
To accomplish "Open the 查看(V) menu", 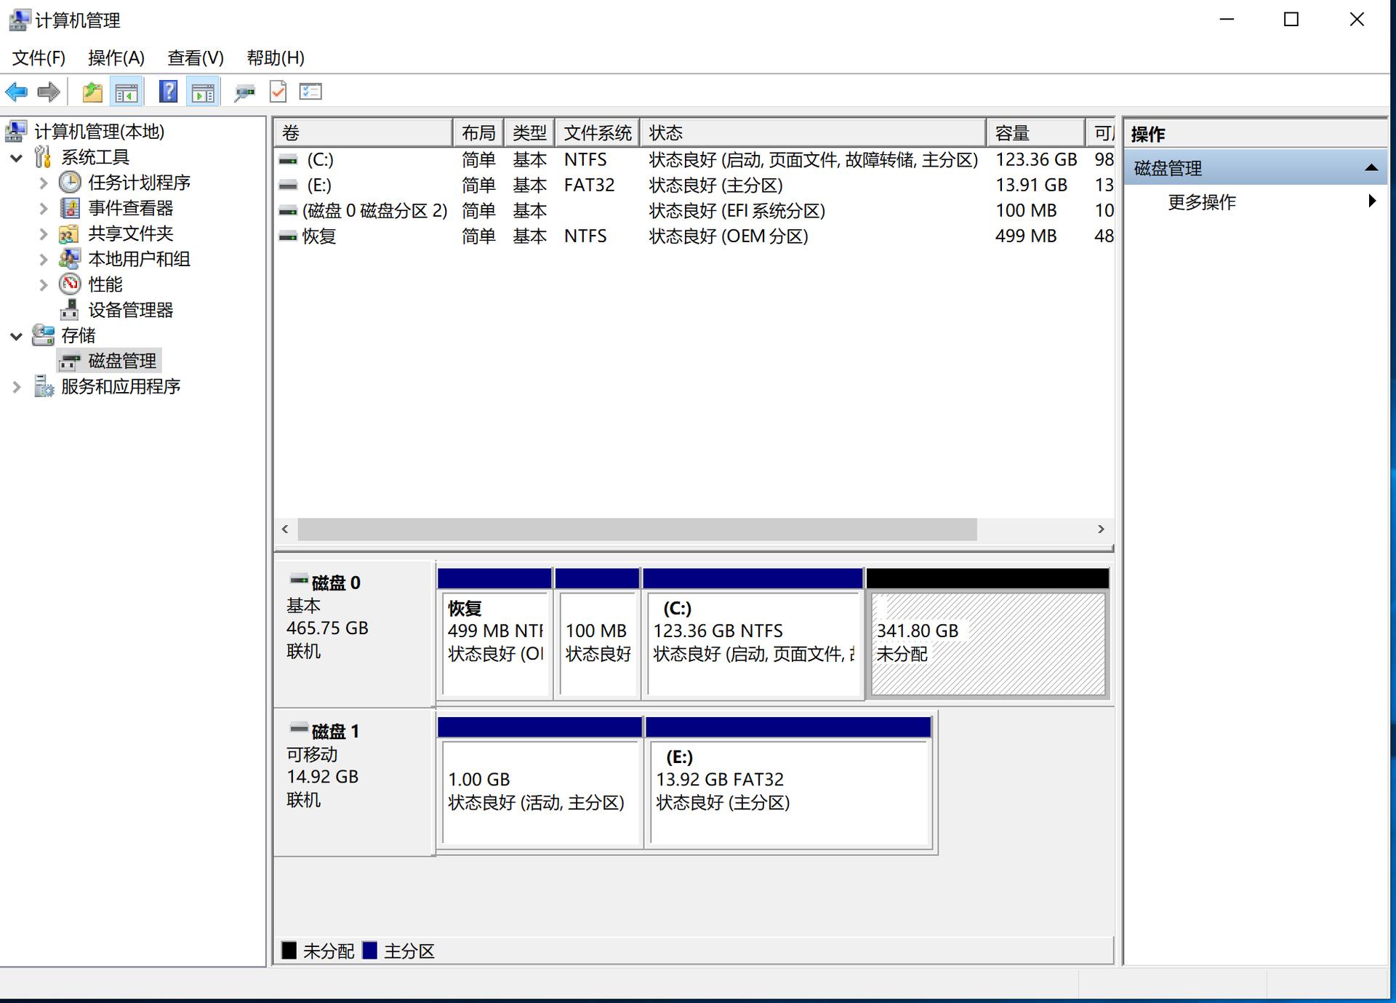I will tap(193, 58).
